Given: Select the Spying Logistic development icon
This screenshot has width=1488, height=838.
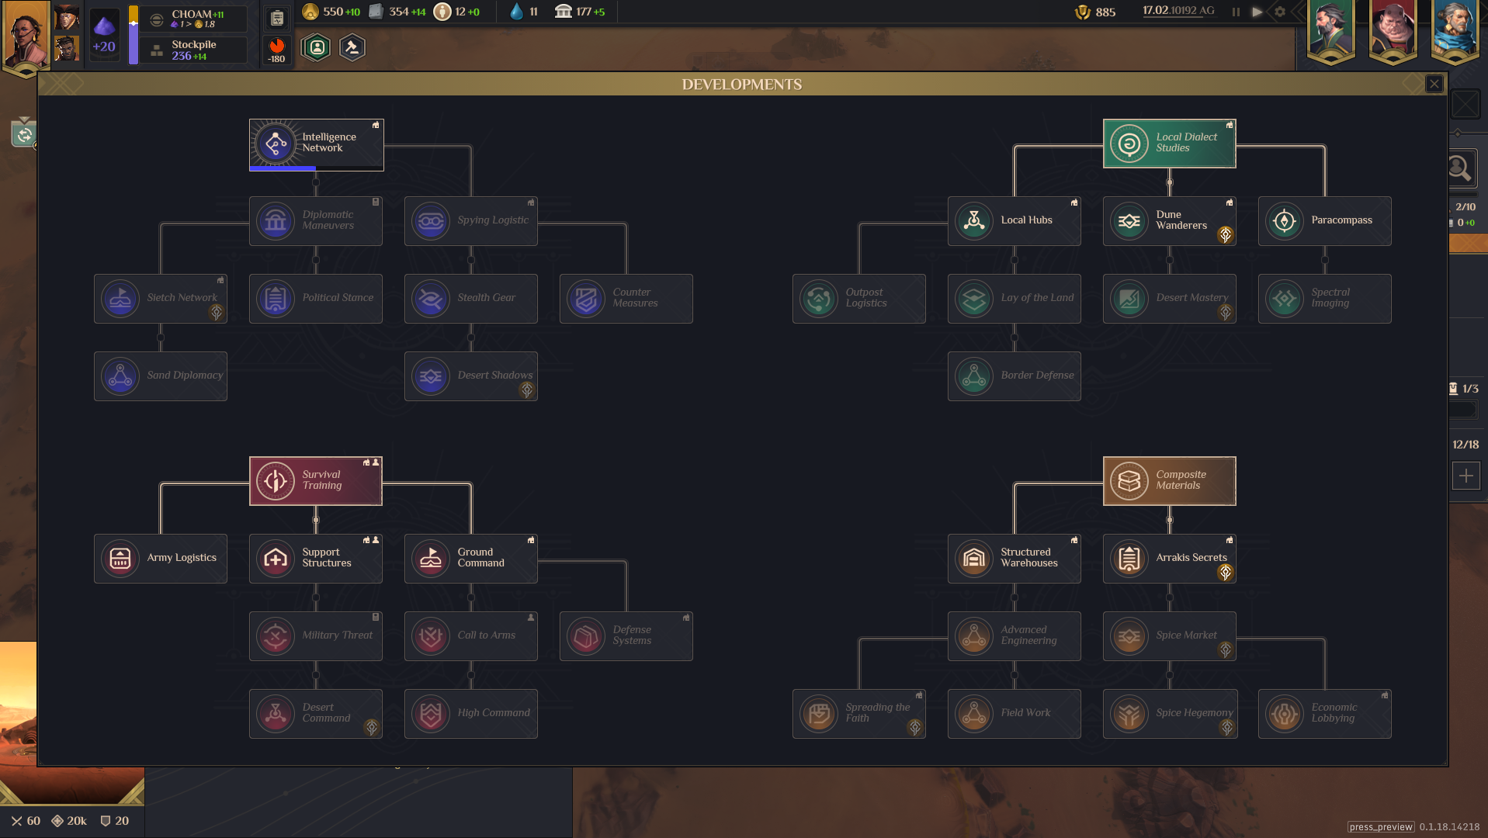Looking at the screenshot, I should [x=431, y=221].
